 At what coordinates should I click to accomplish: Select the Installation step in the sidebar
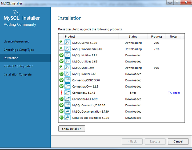25,58
